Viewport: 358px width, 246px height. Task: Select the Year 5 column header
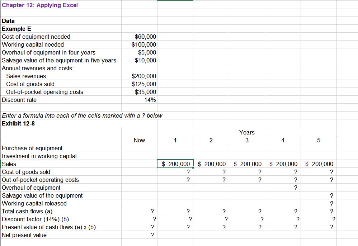point(319,140)
